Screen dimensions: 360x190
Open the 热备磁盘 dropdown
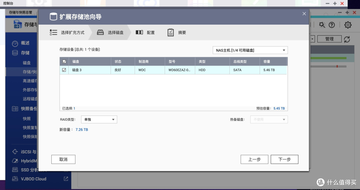click(269, 119)
